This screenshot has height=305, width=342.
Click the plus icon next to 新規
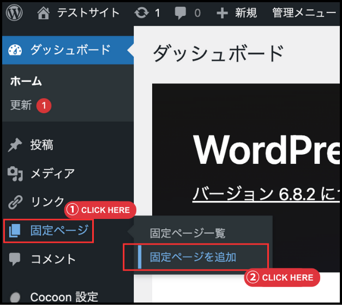click(x=222, y=13)
